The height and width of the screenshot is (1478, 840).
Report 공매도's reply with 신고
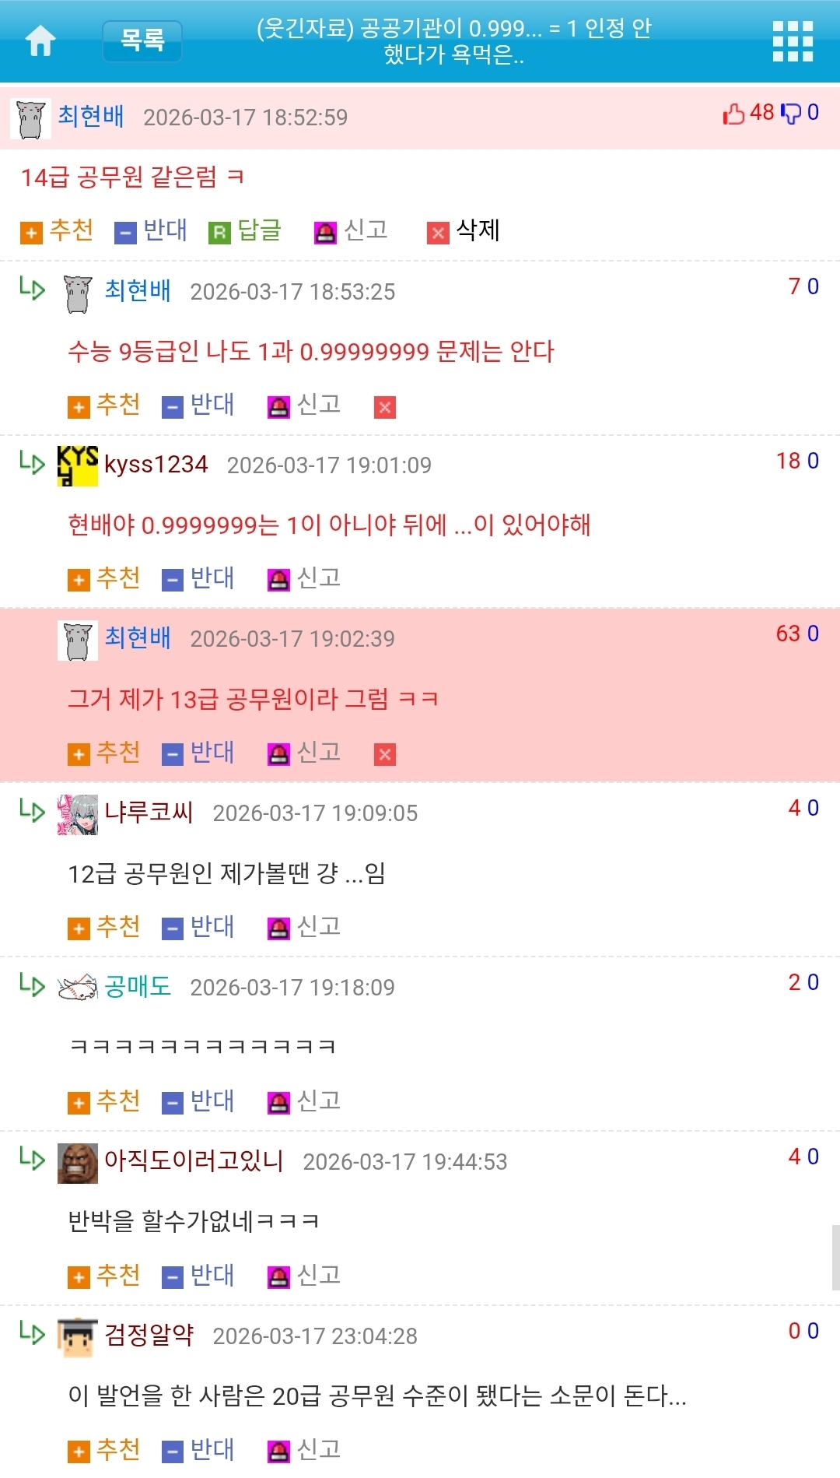[304, 1101]
